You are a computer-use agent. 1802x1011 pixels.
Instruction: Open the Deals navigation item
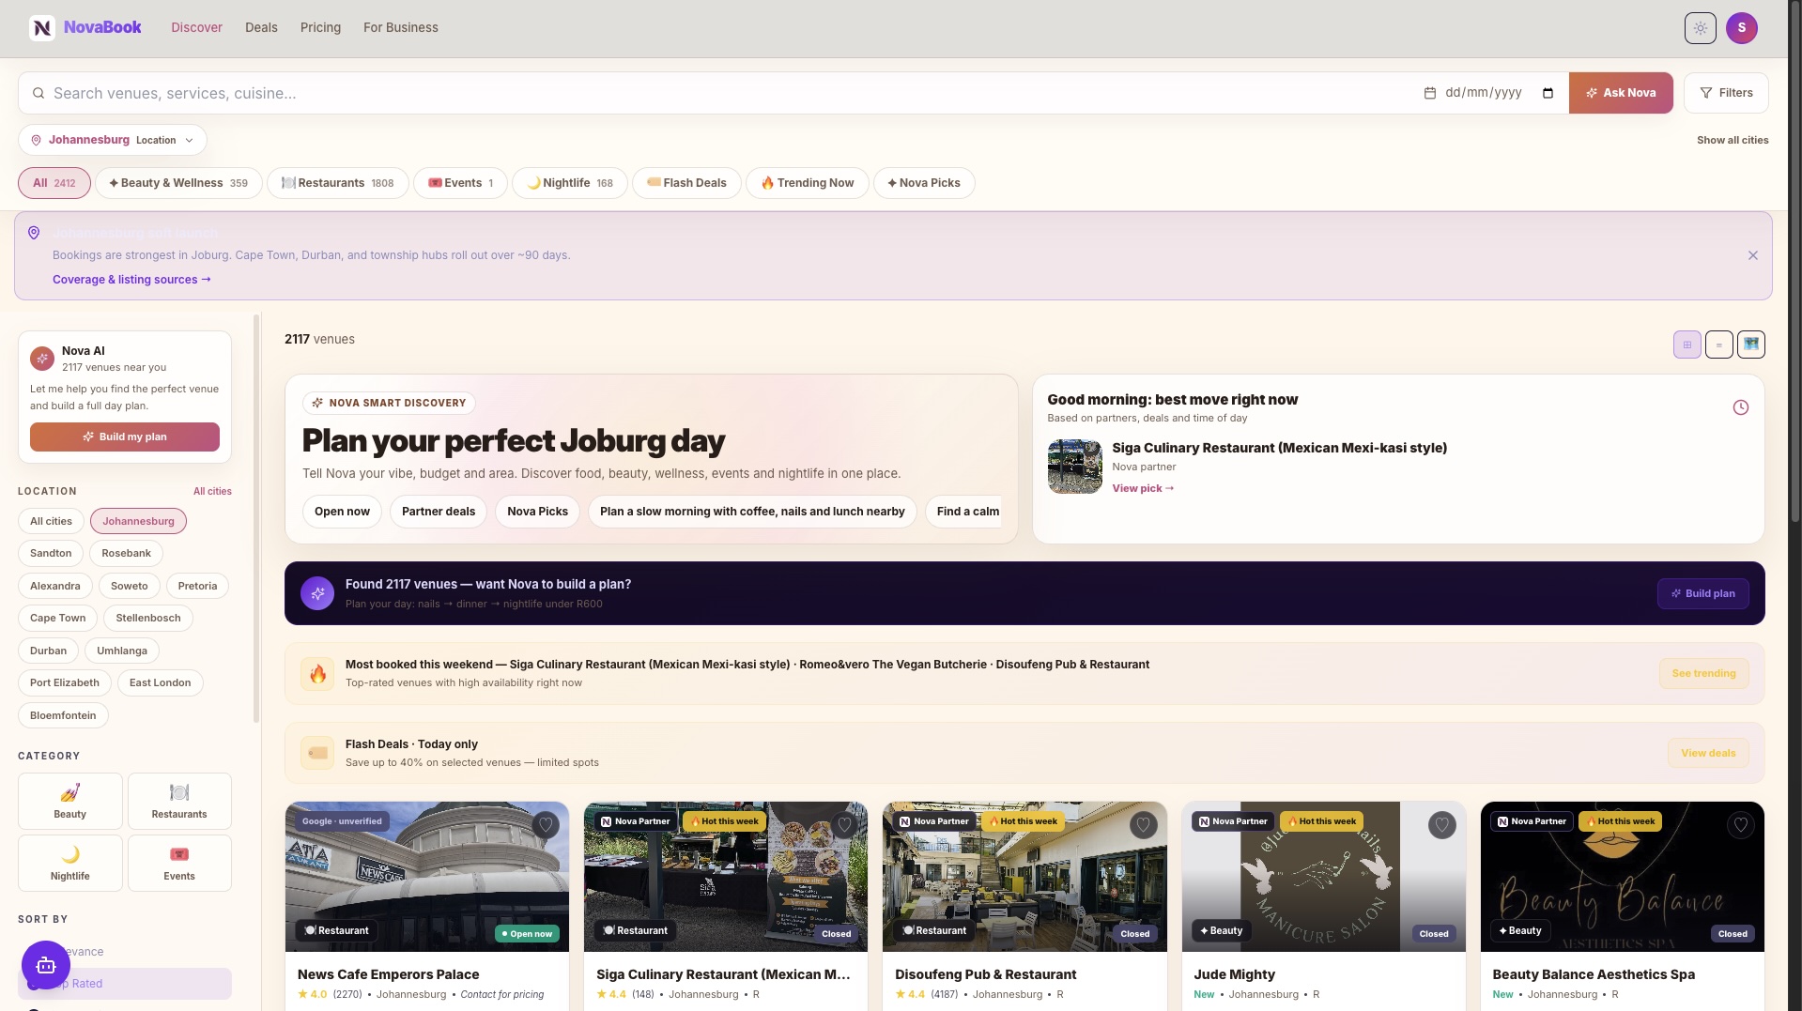pyautogui.click(x=261, y=27)
